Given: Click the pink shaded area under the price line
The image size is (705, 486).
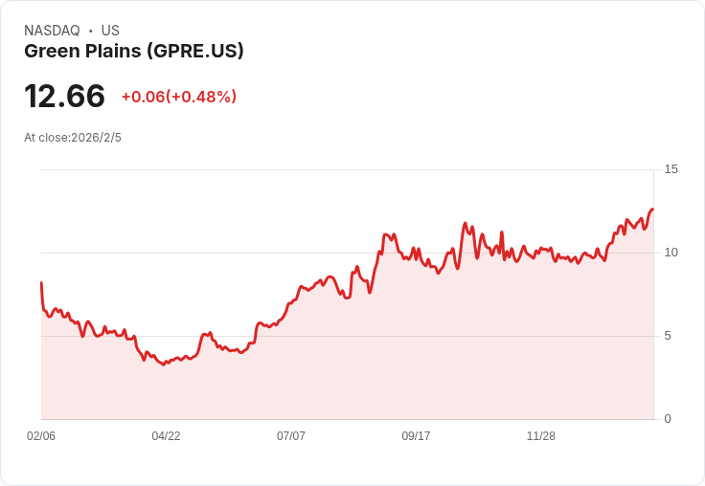Looking at the screenshot, I should [383, 364].
